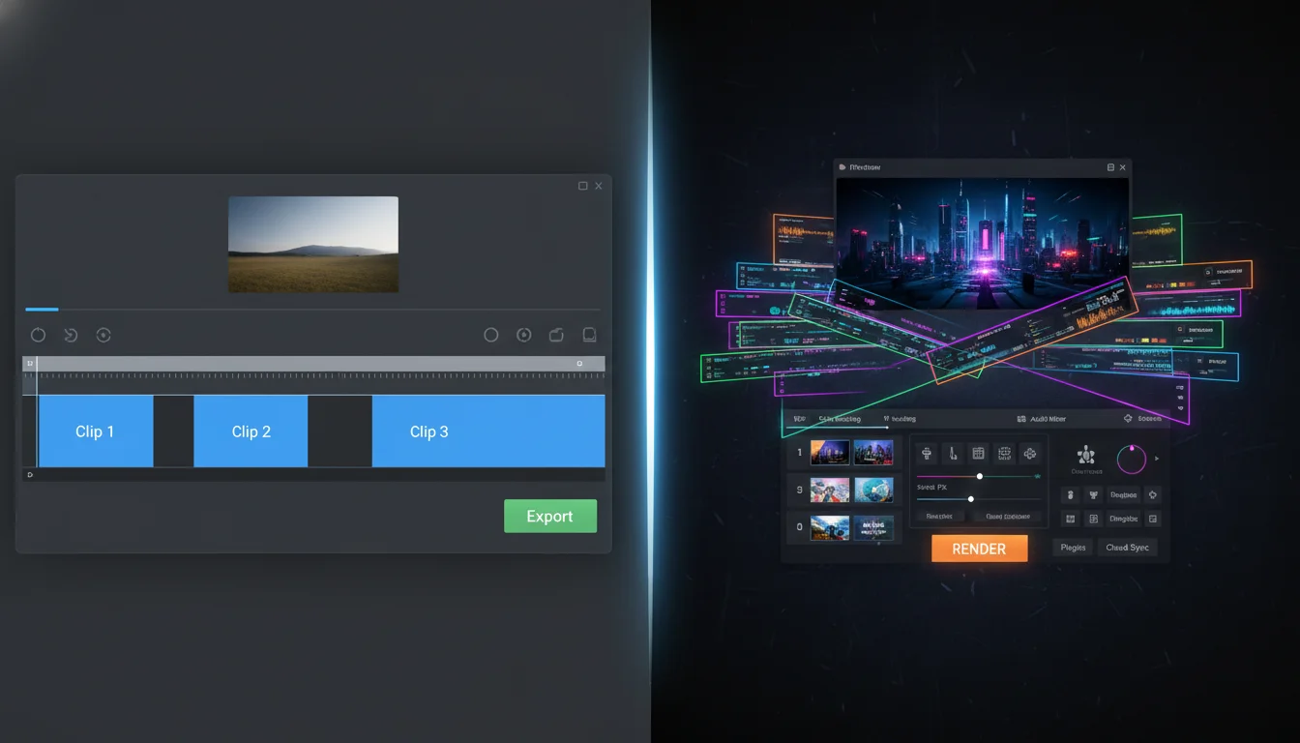1300x743 pixels.
Task: Click the figure icon left of the dial
Action: coord(1086,455)
